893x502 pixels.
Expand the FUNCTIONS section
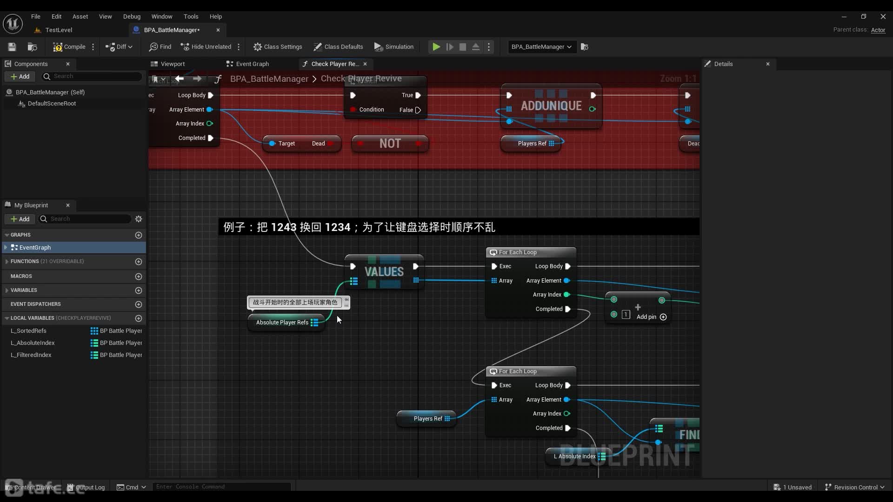(7, 261)
